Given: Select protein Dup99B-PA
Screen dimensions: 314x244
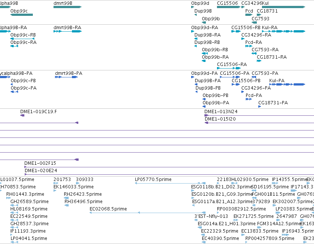Looking at the screenshot, I should [208, 81].
